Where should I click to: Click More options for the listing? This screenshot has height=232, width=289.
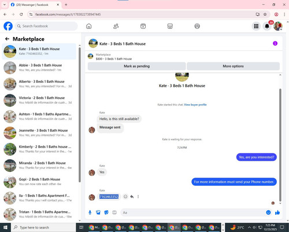tap(233, 66)
